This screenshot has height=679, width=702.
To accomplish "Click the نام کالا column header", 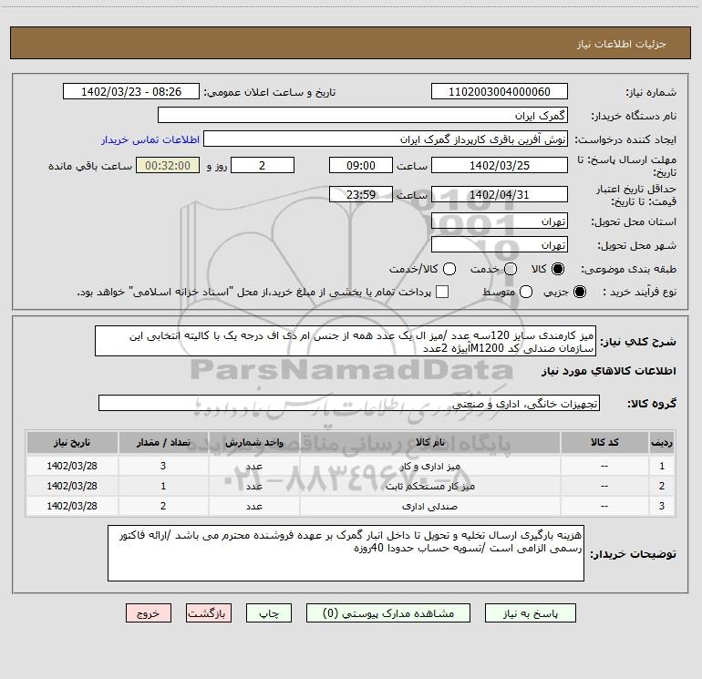I will tap(429, 442).
